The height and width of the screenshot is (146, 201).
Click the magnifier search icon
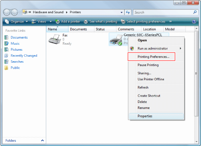coord(195,12)
